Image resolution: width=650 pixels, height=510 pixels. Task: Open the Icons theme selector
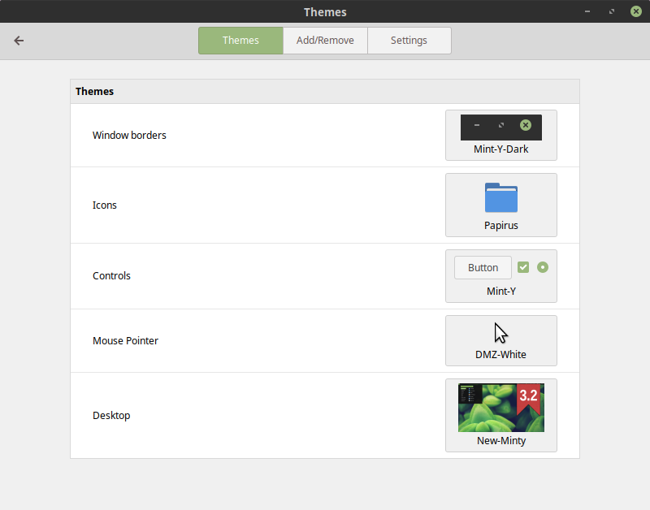click(x=501, y=205)
